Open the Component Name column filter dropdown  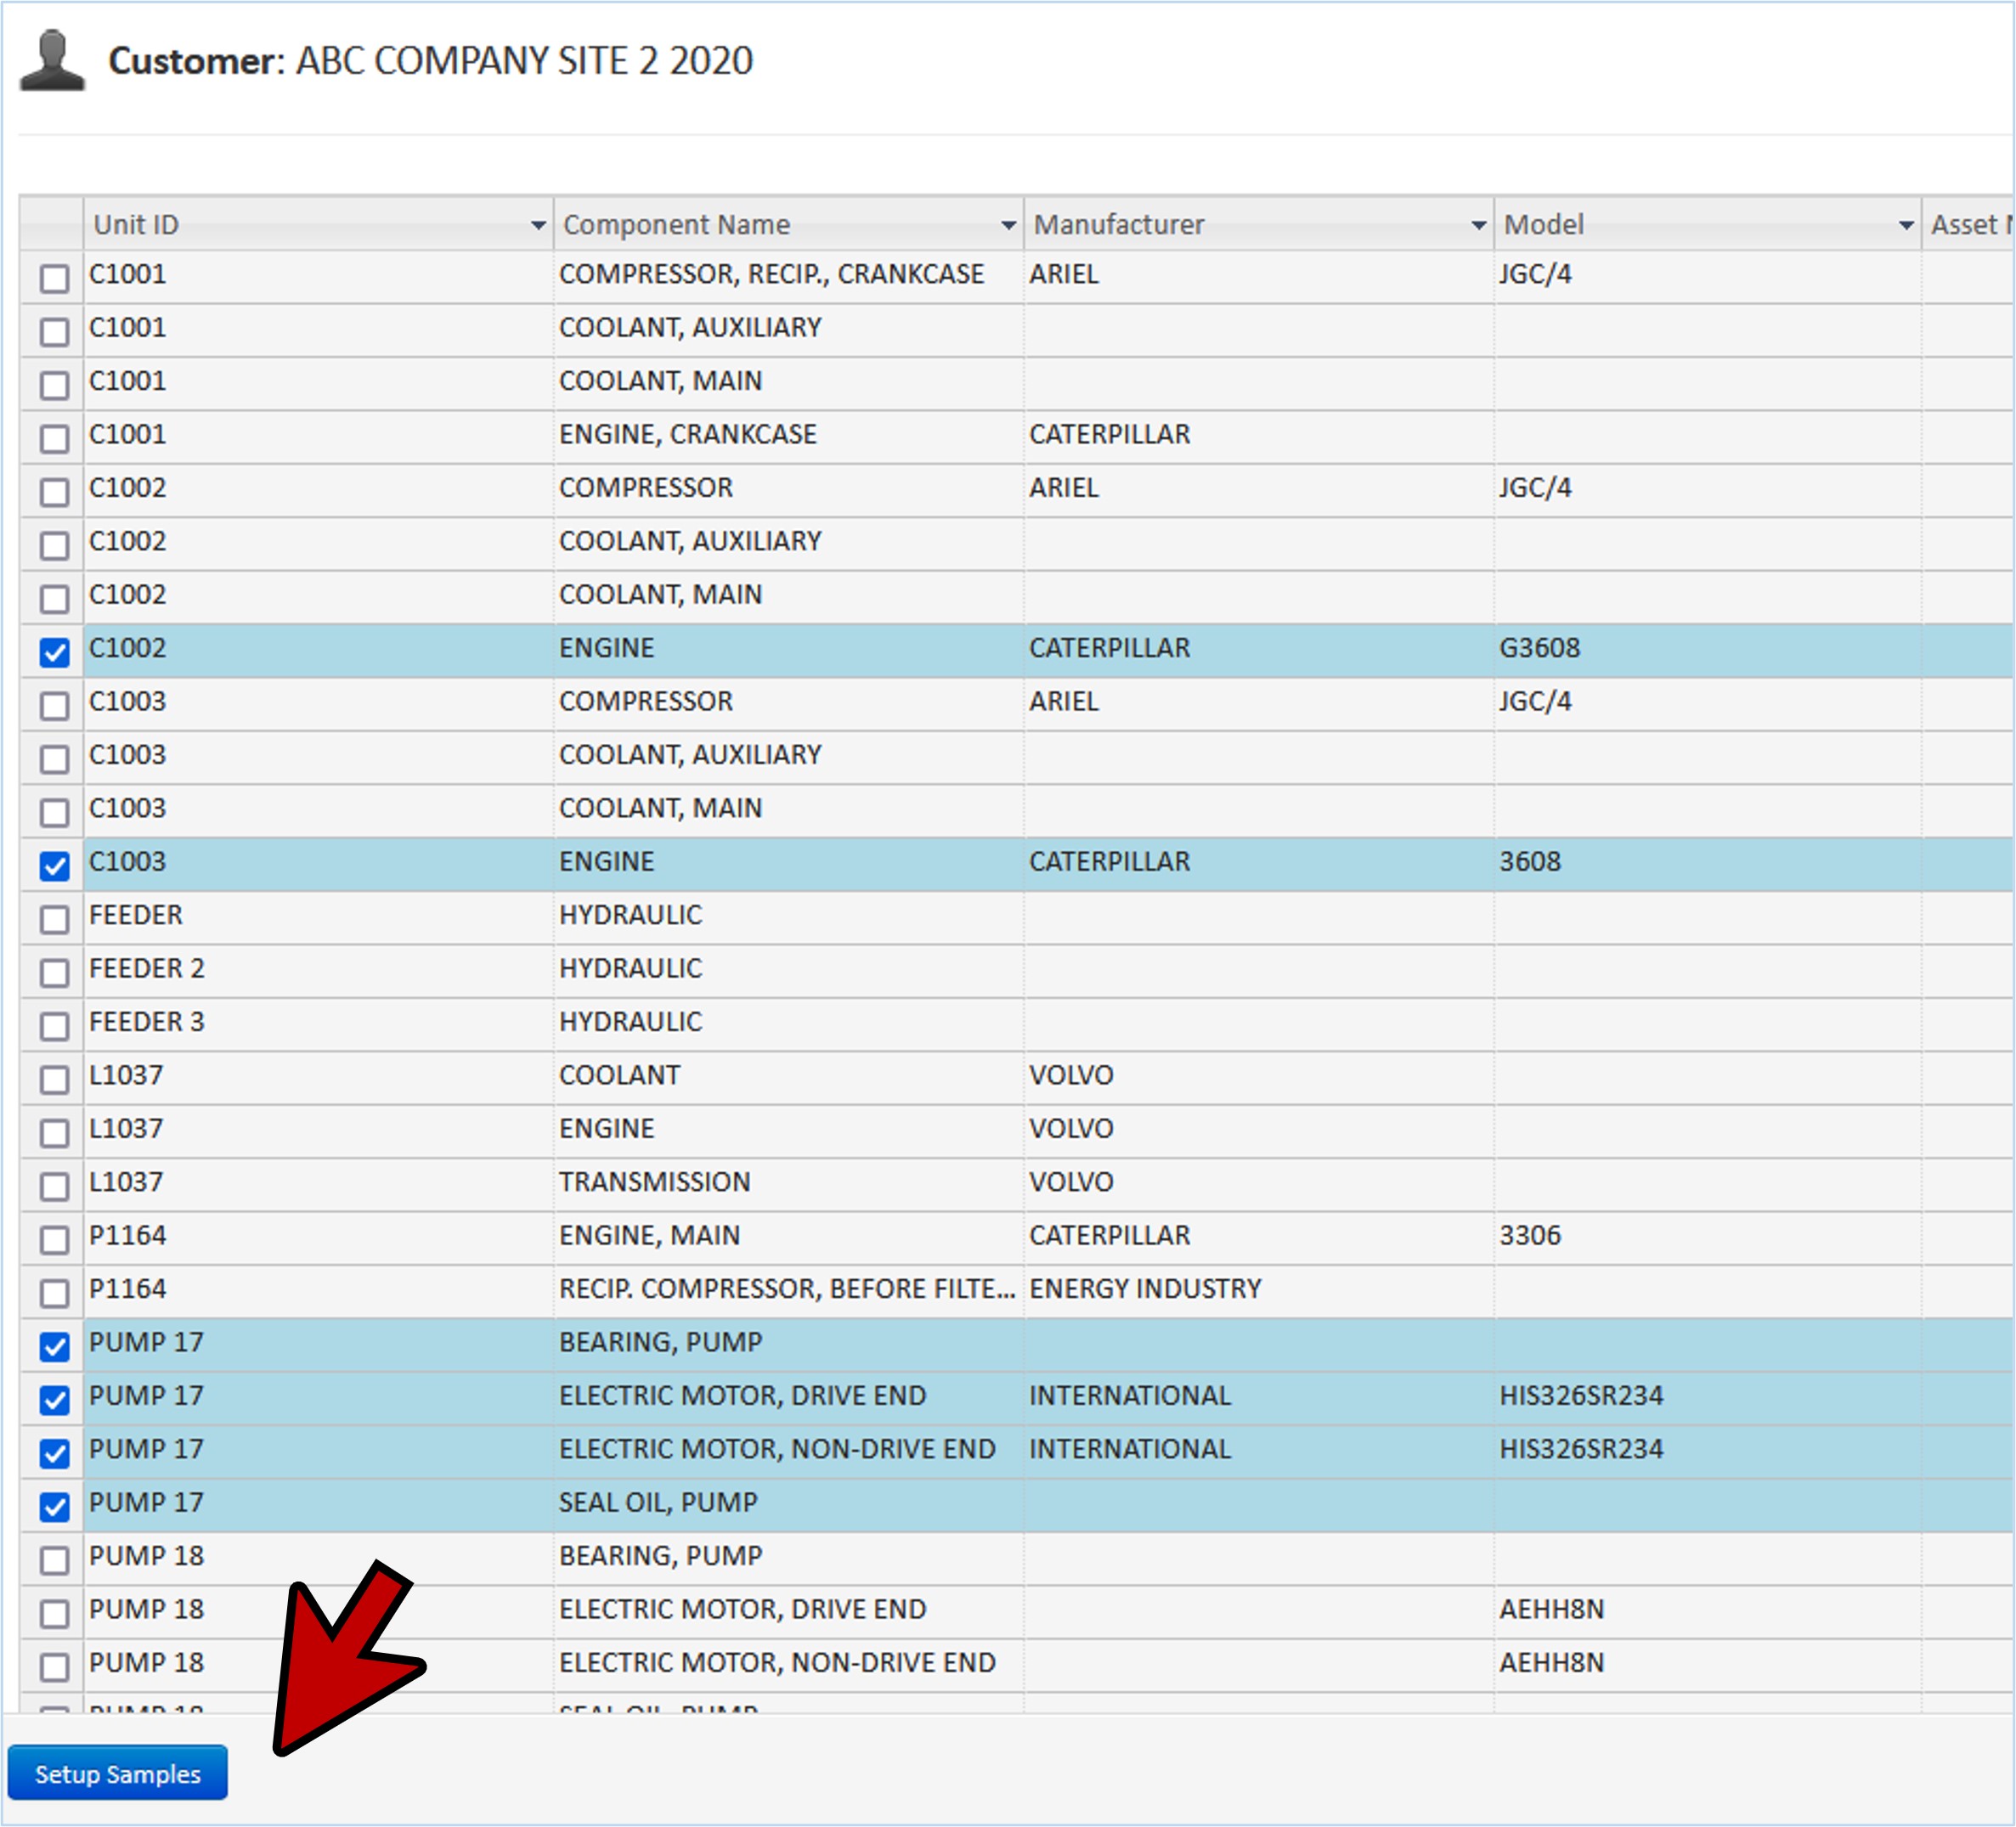tap(1008, 226)
